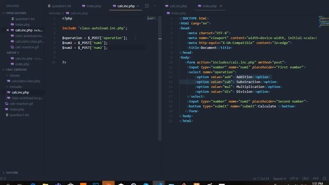Viewport: 329px width, 185px height.
Task: Close index.php tab in right editor group
Action: pos(221,6)
